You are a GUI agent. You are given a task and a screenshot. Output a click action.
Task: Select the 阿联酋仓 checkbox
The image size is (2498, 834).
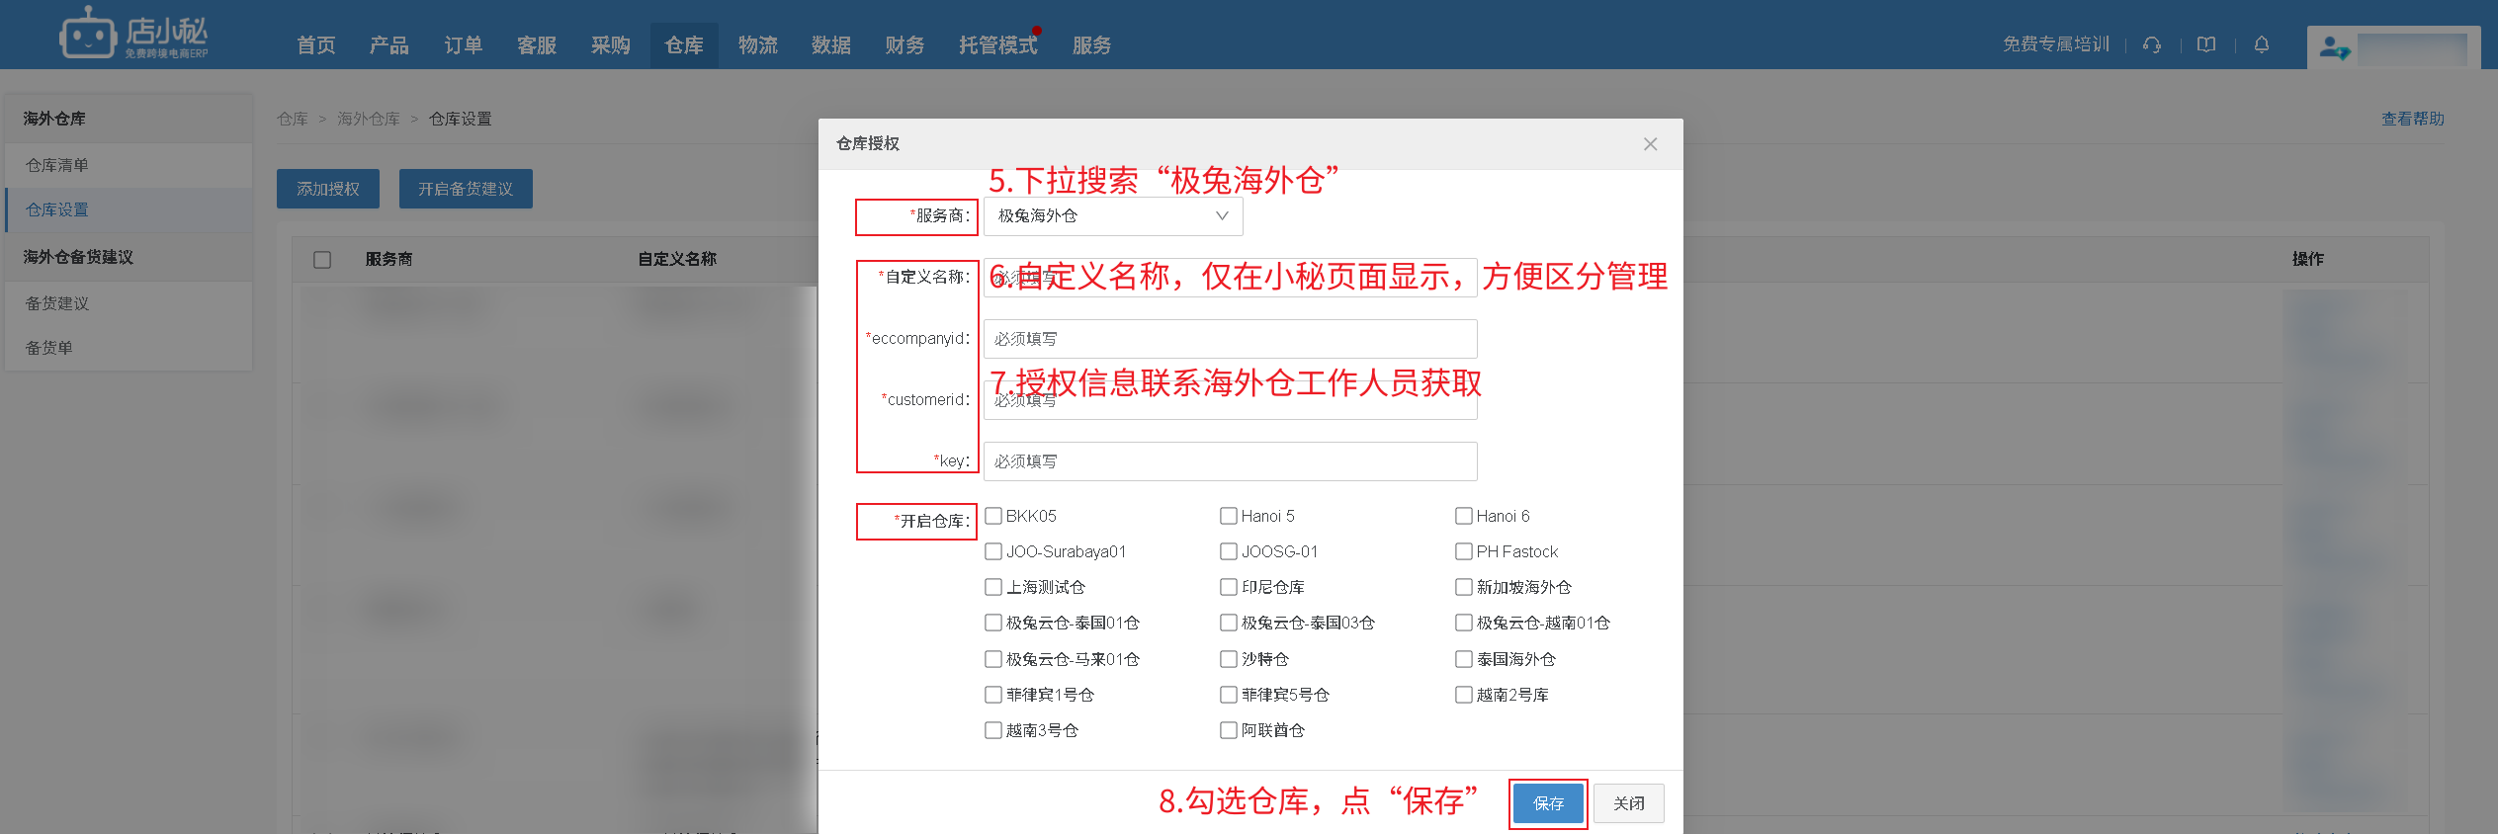tap(1229, 730)
